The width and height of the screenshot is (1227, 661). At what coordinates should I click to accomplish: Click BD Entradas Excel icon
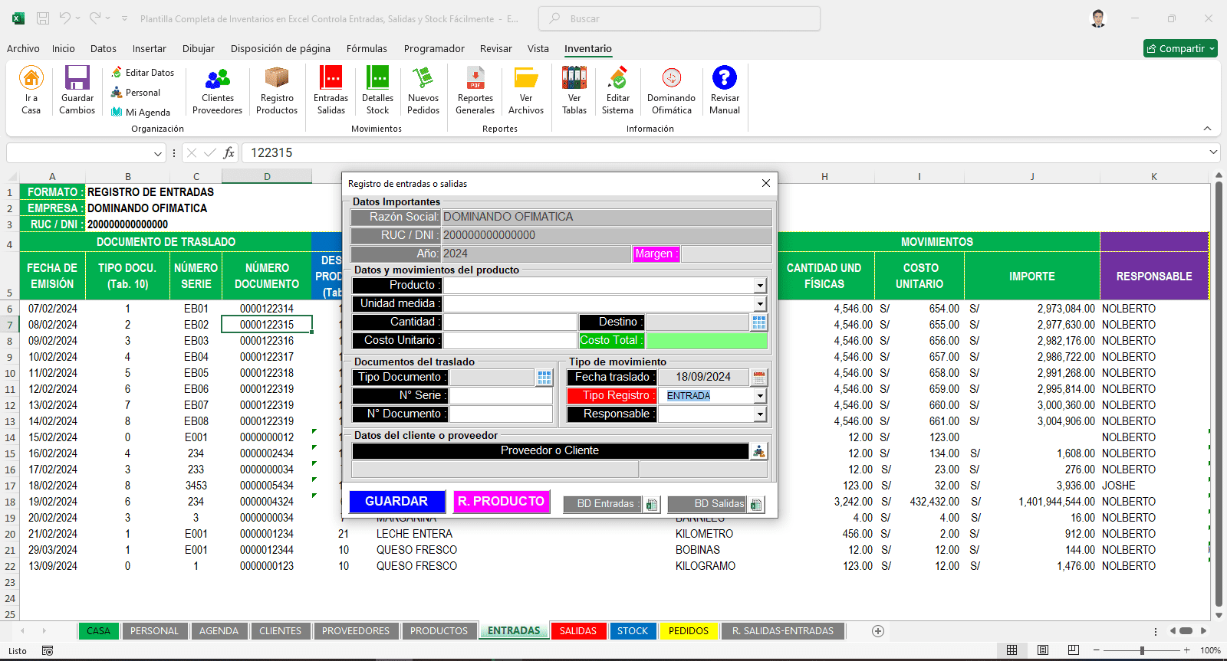point(651,504)
